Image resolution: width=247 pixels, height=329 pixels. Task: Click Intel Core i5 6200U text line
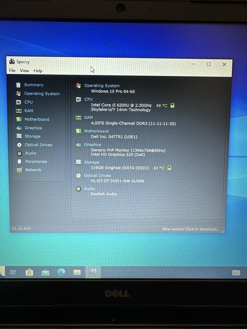click(x=121, y=105)
